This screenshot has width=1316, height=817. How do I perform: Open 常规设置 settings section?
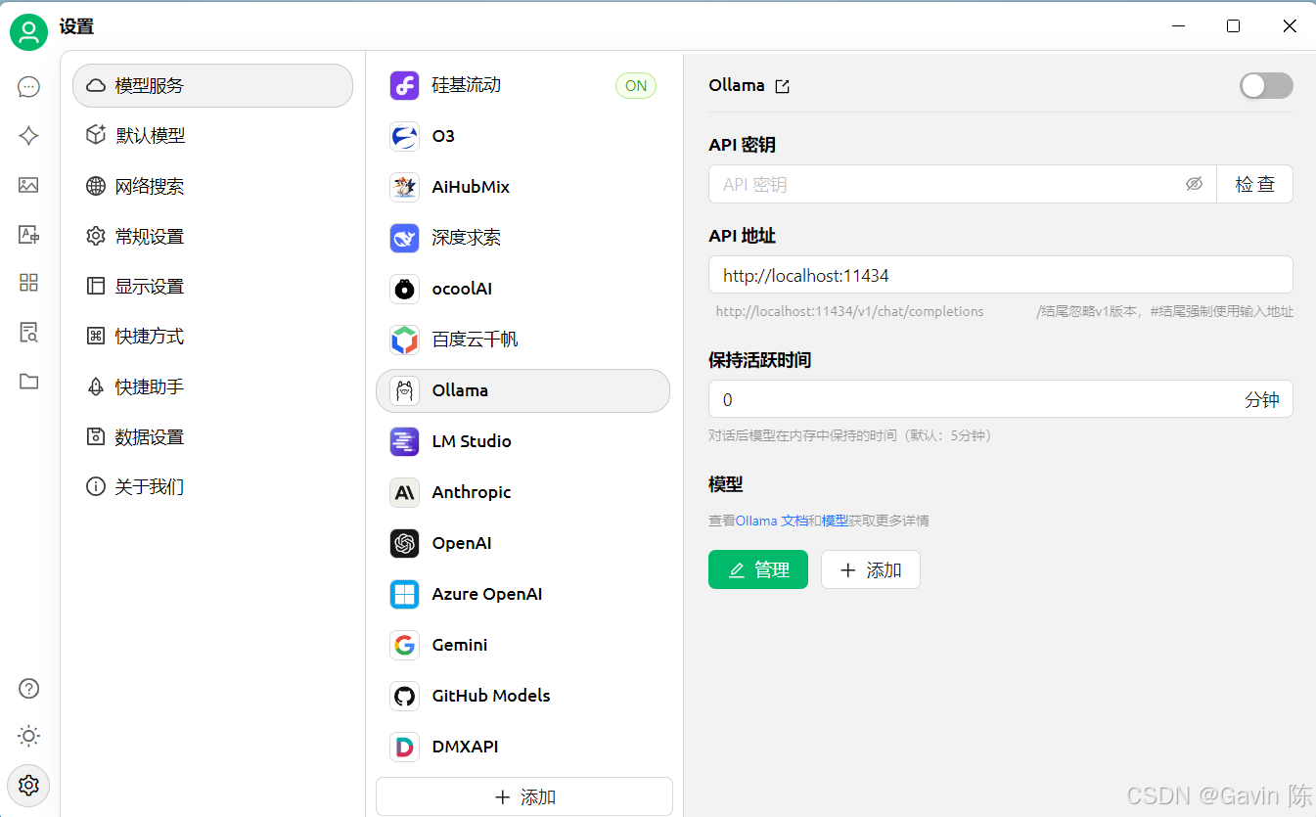tap(212, 236)
